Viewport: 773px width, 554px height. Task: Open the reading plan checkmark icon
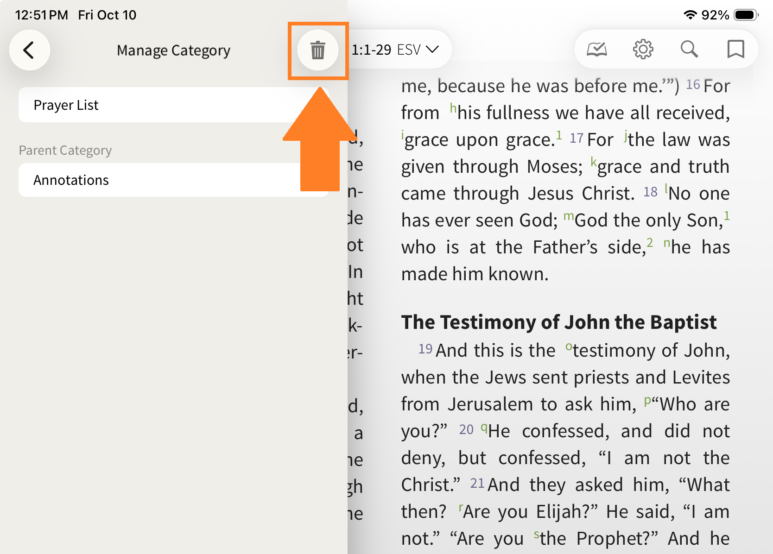pos(597,49)
